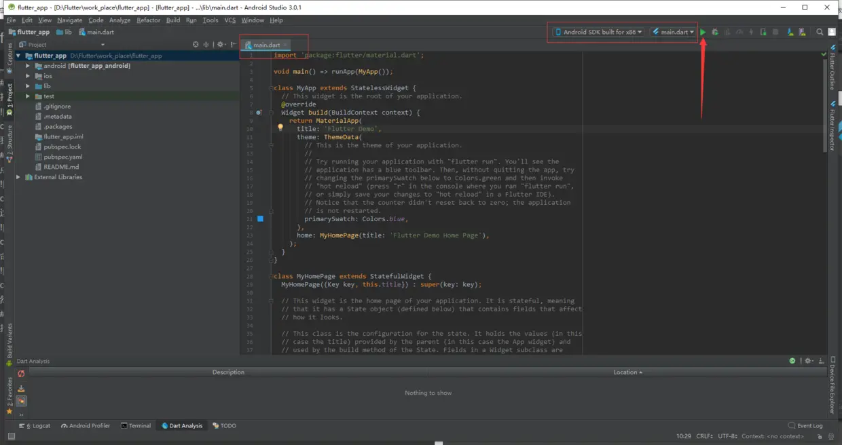Expand the android folder in project tree
The height and width of the screenshot is (445, 842).
tap(28, 66)
